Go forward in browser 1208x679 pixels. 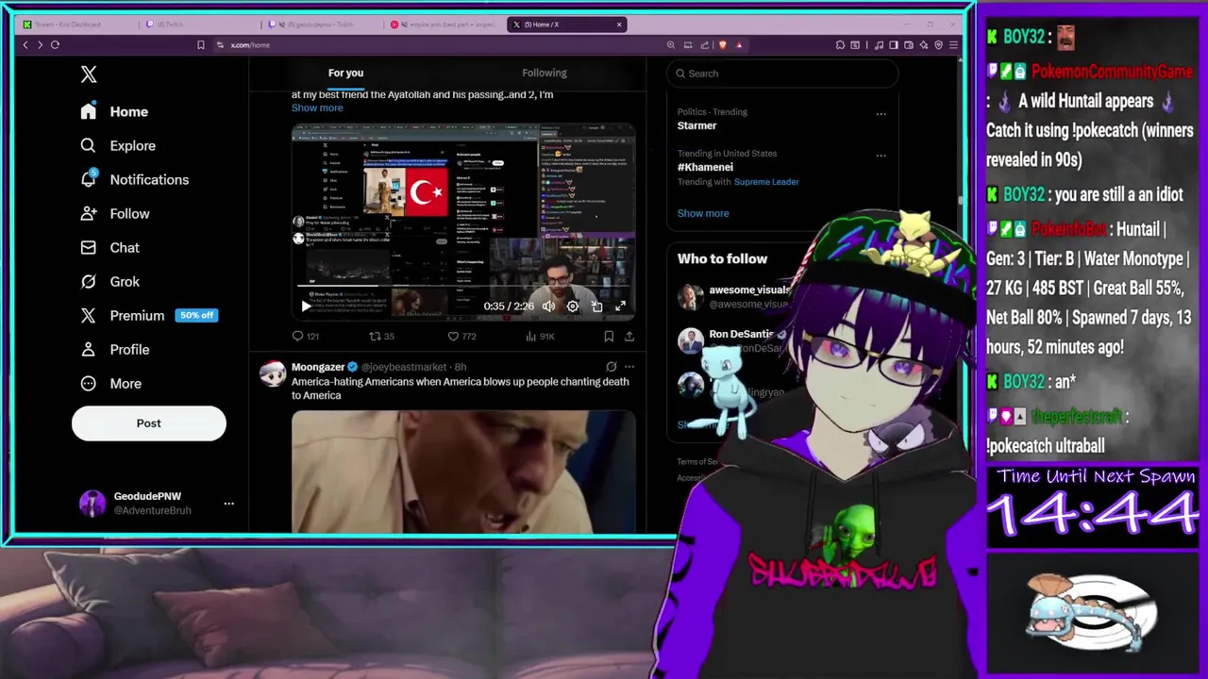click(x=40, y=45)
